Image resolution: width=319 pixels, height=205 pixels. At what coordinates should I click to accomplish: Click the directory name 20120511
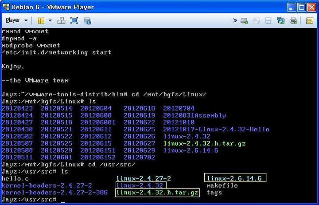[x=17, y=158]
